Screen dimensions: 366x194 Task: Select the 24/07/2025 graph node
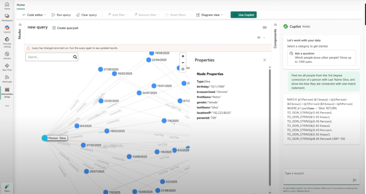[x=139, y=93]
